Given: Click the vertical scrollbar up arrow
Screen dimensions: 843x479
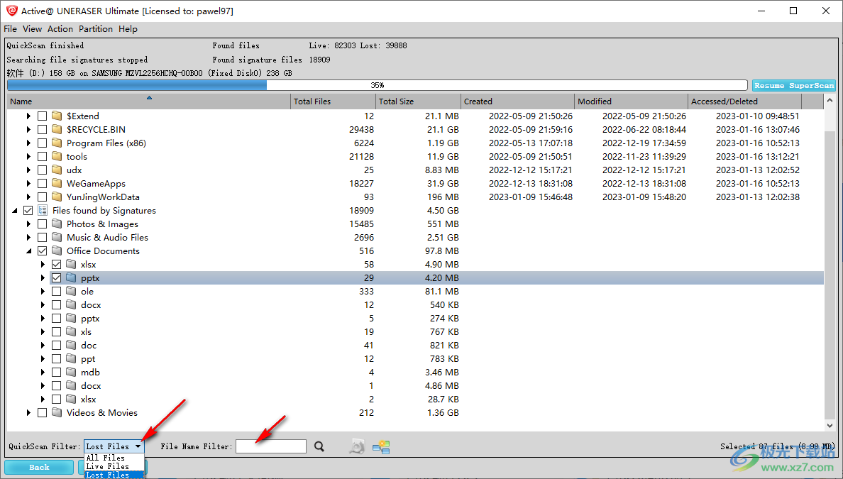Looking at the screenshot, I should coord(830,101).
